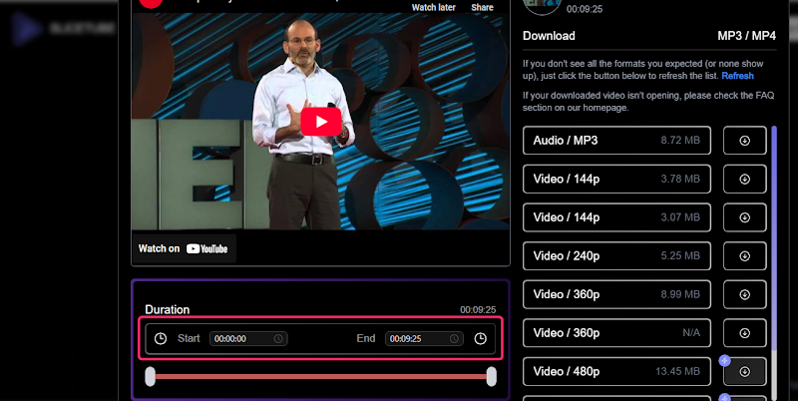Screen dimensions: 798x401
Task: Click the End time input field
Action: [x=424, y=338]
